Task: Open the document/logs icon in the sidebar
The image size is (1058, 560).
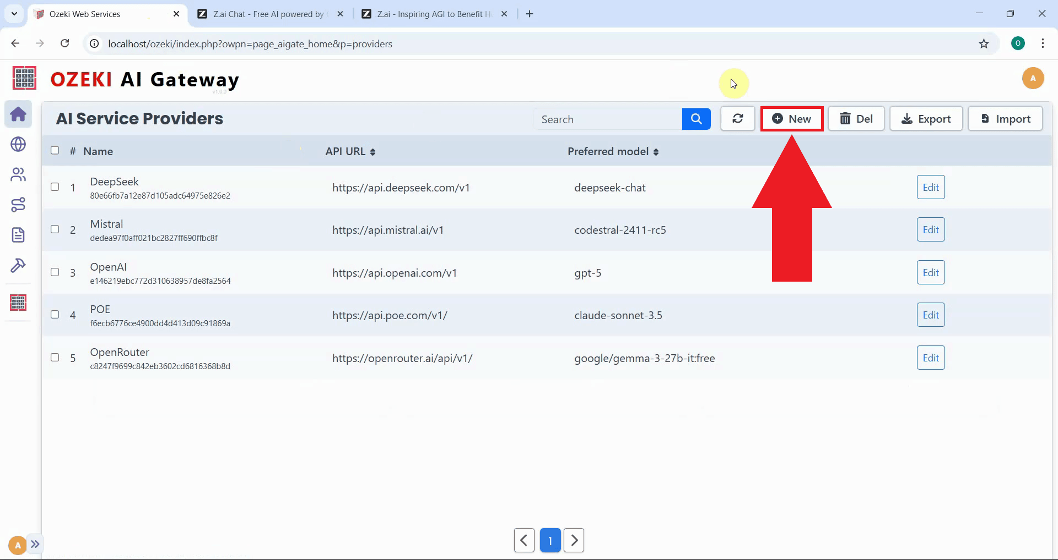Action: (18, 235)
